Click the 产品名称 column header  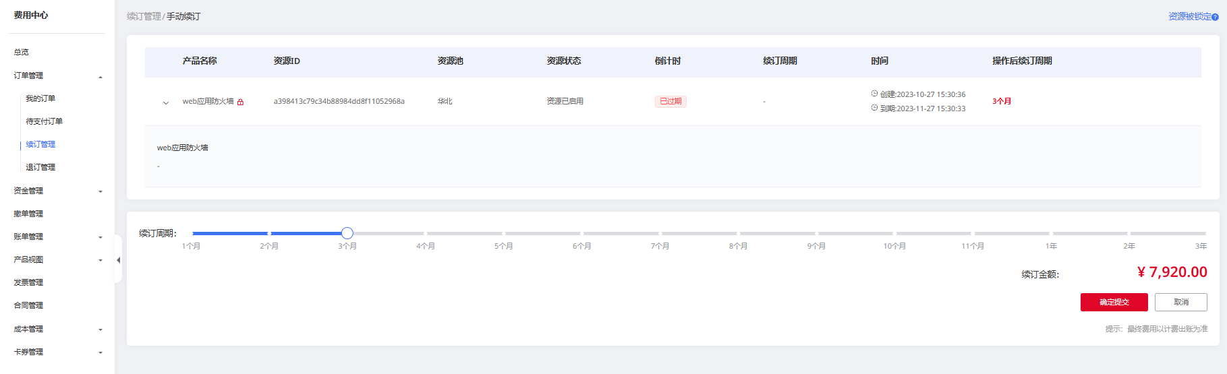[200, 61]
